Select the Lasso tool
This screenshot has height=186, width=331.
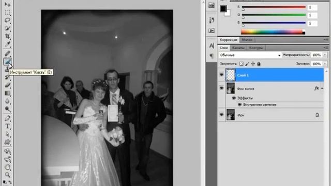pos(7,21)
